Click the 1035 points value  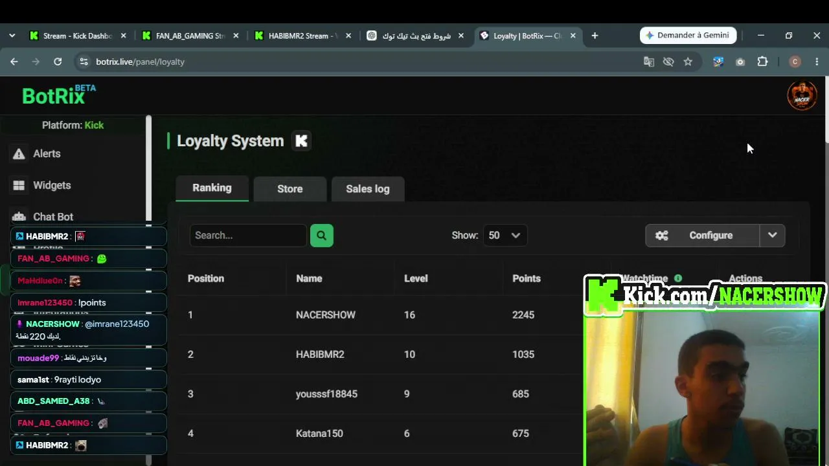[x=523, y=355]
